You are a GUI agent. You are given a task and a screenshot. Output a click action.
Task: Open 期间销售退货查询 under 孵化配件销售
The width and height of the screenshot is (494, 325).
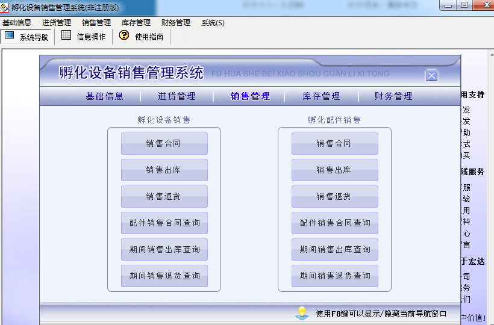[334, 276]
